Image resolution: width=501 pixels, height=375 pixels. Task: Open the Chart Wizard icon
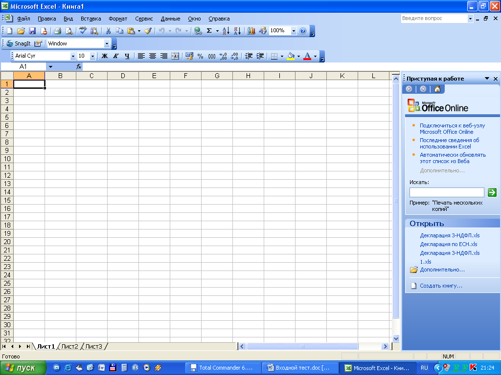(x=251, y=31)
